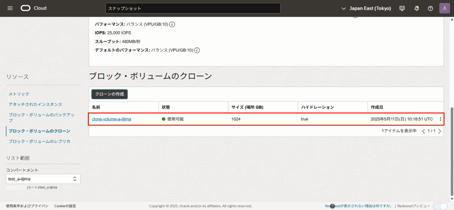Click the 1アイテムを表示中 text

tap(399, 131)
